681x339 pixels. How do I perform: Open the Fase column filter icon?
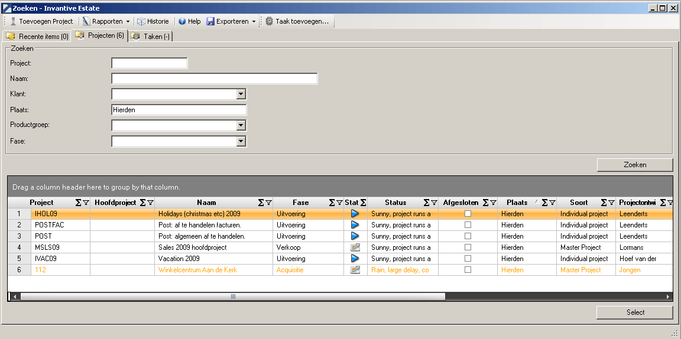point(339,203)
